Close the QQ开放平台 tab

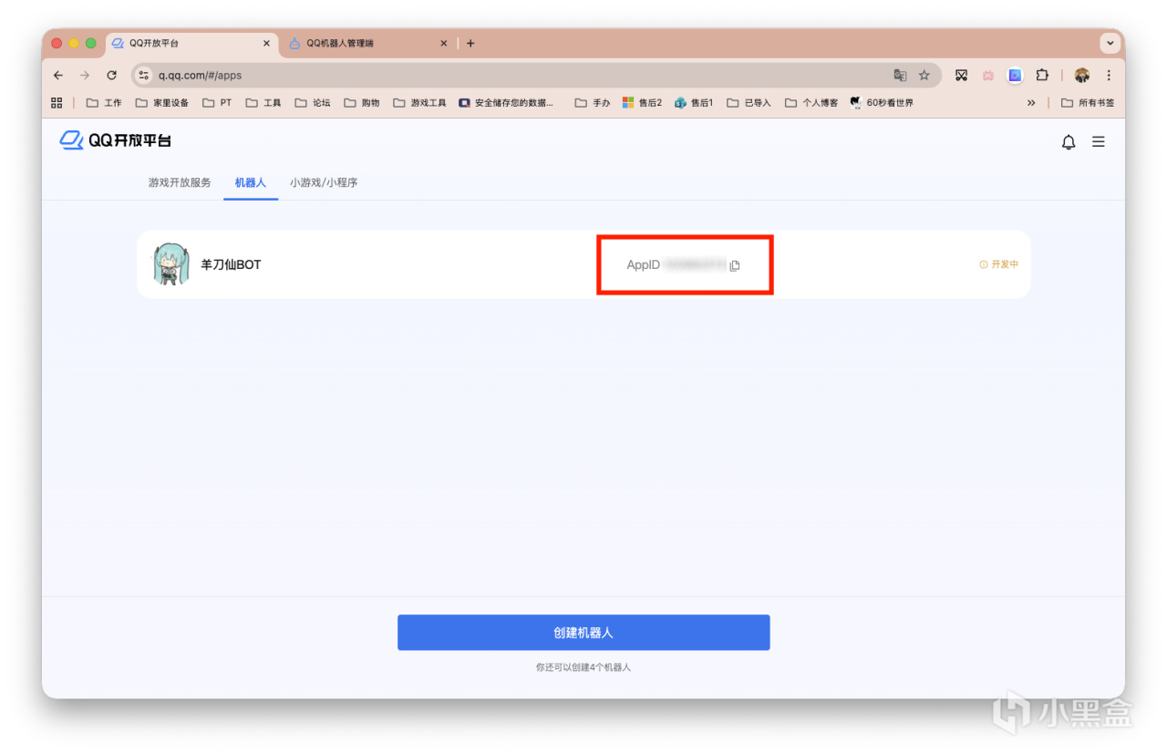pos(267,43)
